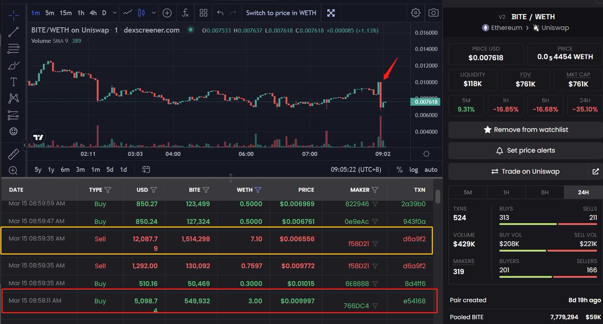Switch stats to the 6H tab
The image size is (603, 324).
545,192
